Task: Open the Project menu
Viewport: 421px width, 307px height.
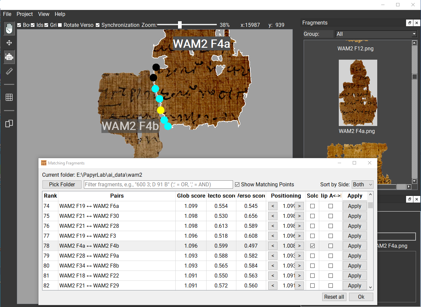Action: coord(25,14)
